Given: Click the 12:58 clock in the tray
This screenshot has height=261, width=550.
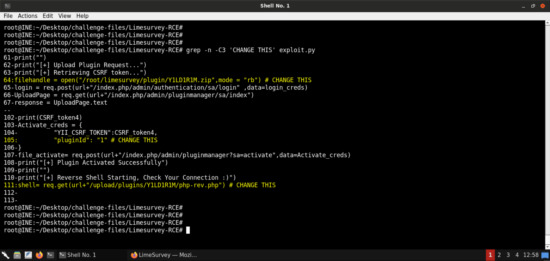Looking at the screenshot, I should point(531,255).
